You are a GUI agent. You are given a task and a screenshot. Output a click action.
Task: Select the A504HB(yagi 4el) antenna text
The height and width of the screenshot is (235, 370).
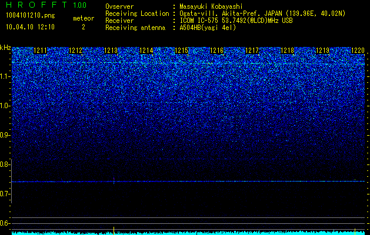[x=208, y=28]
